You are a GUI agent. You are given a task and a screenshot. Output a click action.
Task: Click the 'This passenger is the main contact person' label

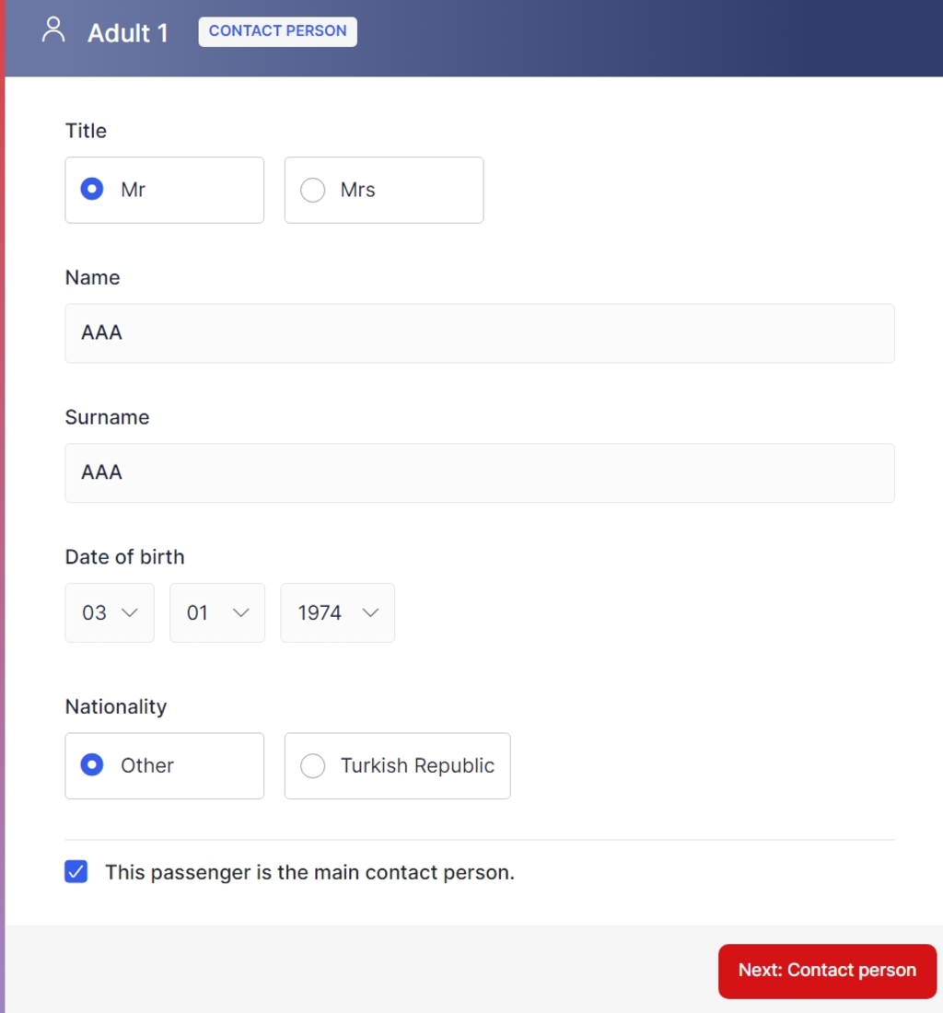[310, 872]
